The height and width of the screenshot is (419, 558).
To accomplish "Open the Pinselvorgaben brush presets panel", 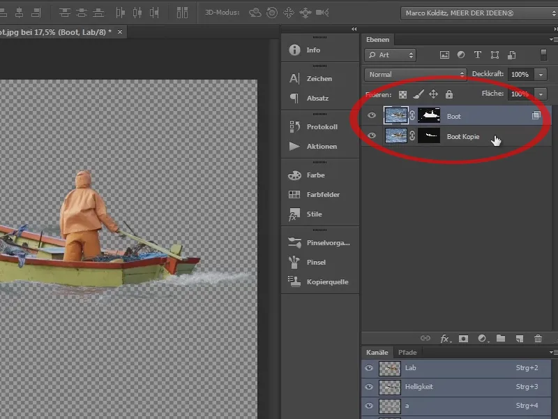I will click(319, 242).
